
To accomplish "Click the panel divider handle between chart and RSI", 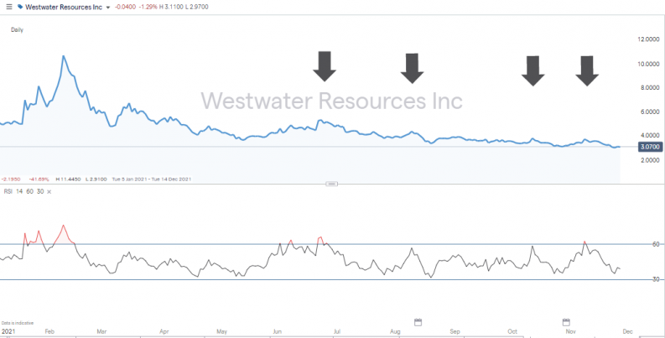I will point(331,184).
